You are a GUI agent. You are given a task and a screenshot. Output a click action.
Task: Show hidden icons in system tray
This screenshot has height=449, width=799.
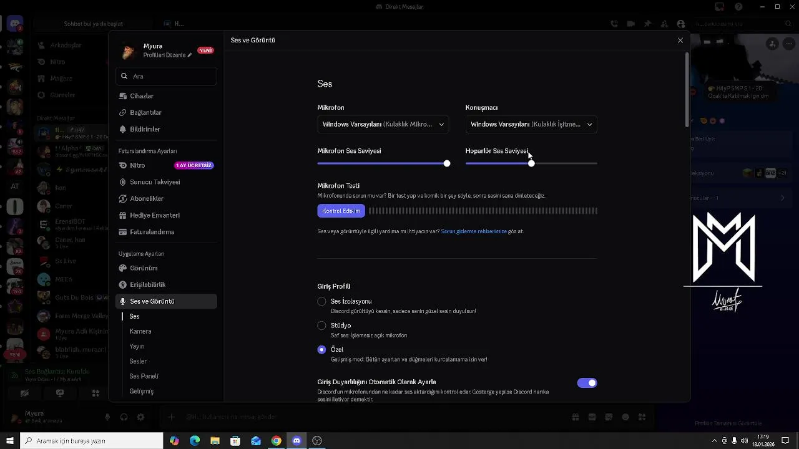click(x=714, y=441)
